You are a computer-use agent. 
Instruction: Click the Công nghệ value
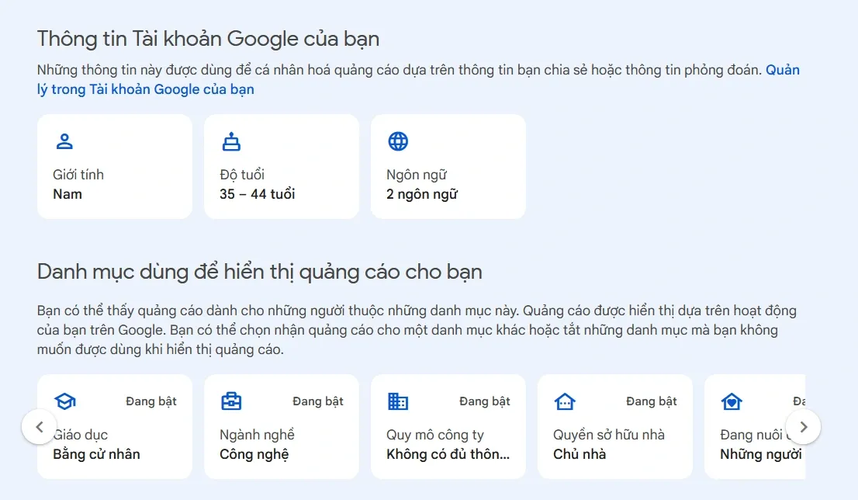click(254, 454)
